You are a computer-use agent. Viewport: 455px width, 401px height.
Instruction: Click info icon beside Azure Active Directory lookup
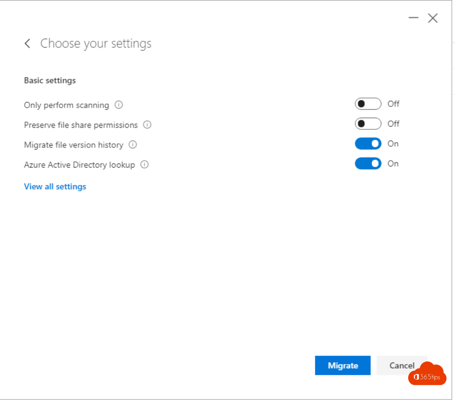(145, 164)
